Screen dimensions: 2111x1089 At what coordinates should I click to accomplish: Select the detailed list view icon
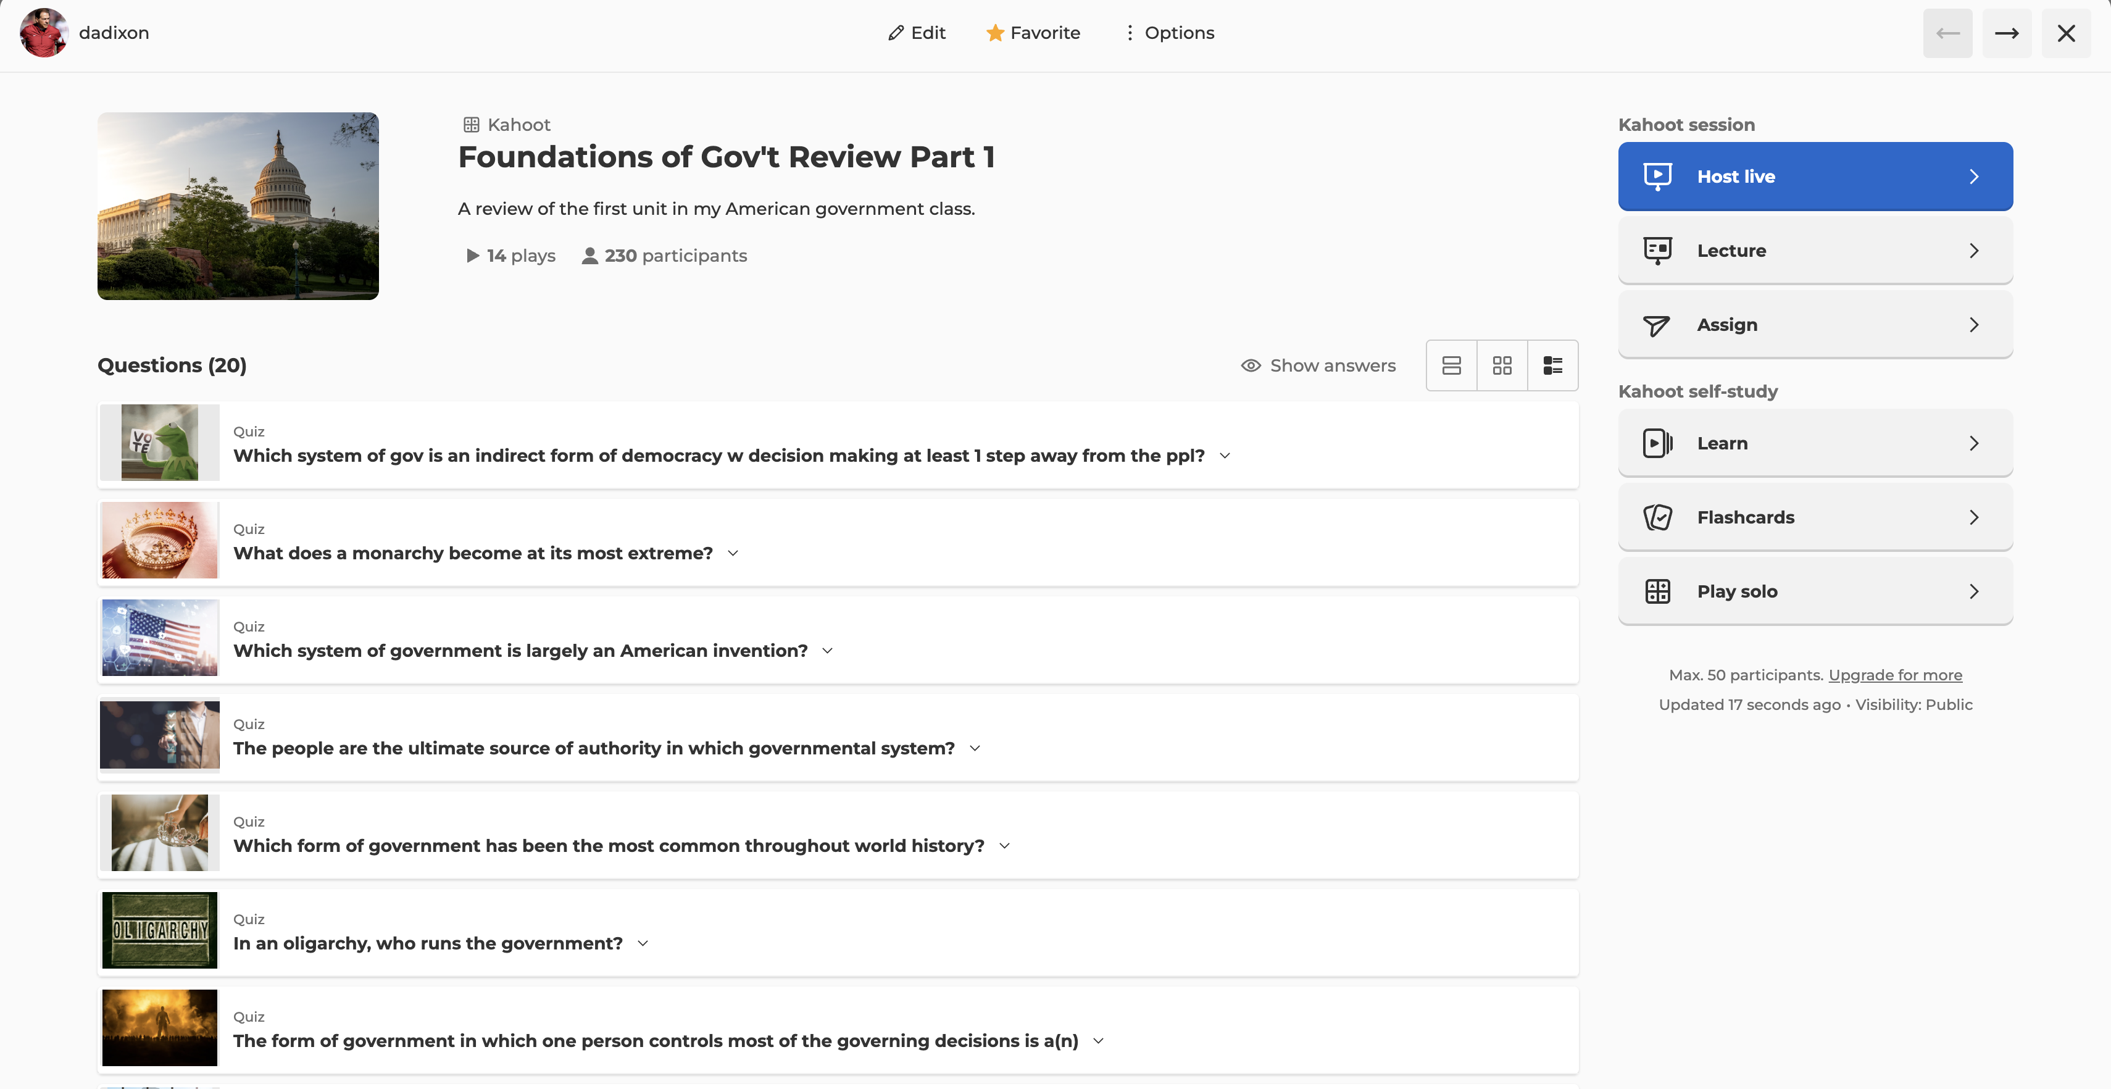coord(1553,365)
